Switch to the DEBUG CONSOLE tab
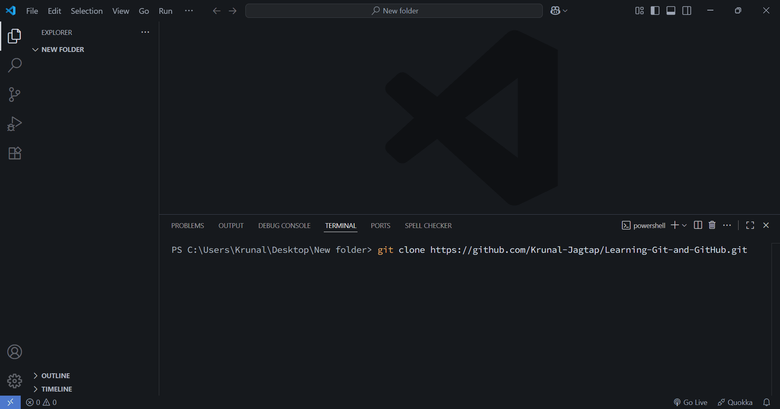This screenshot has height=409, width=780. (284, 226)
